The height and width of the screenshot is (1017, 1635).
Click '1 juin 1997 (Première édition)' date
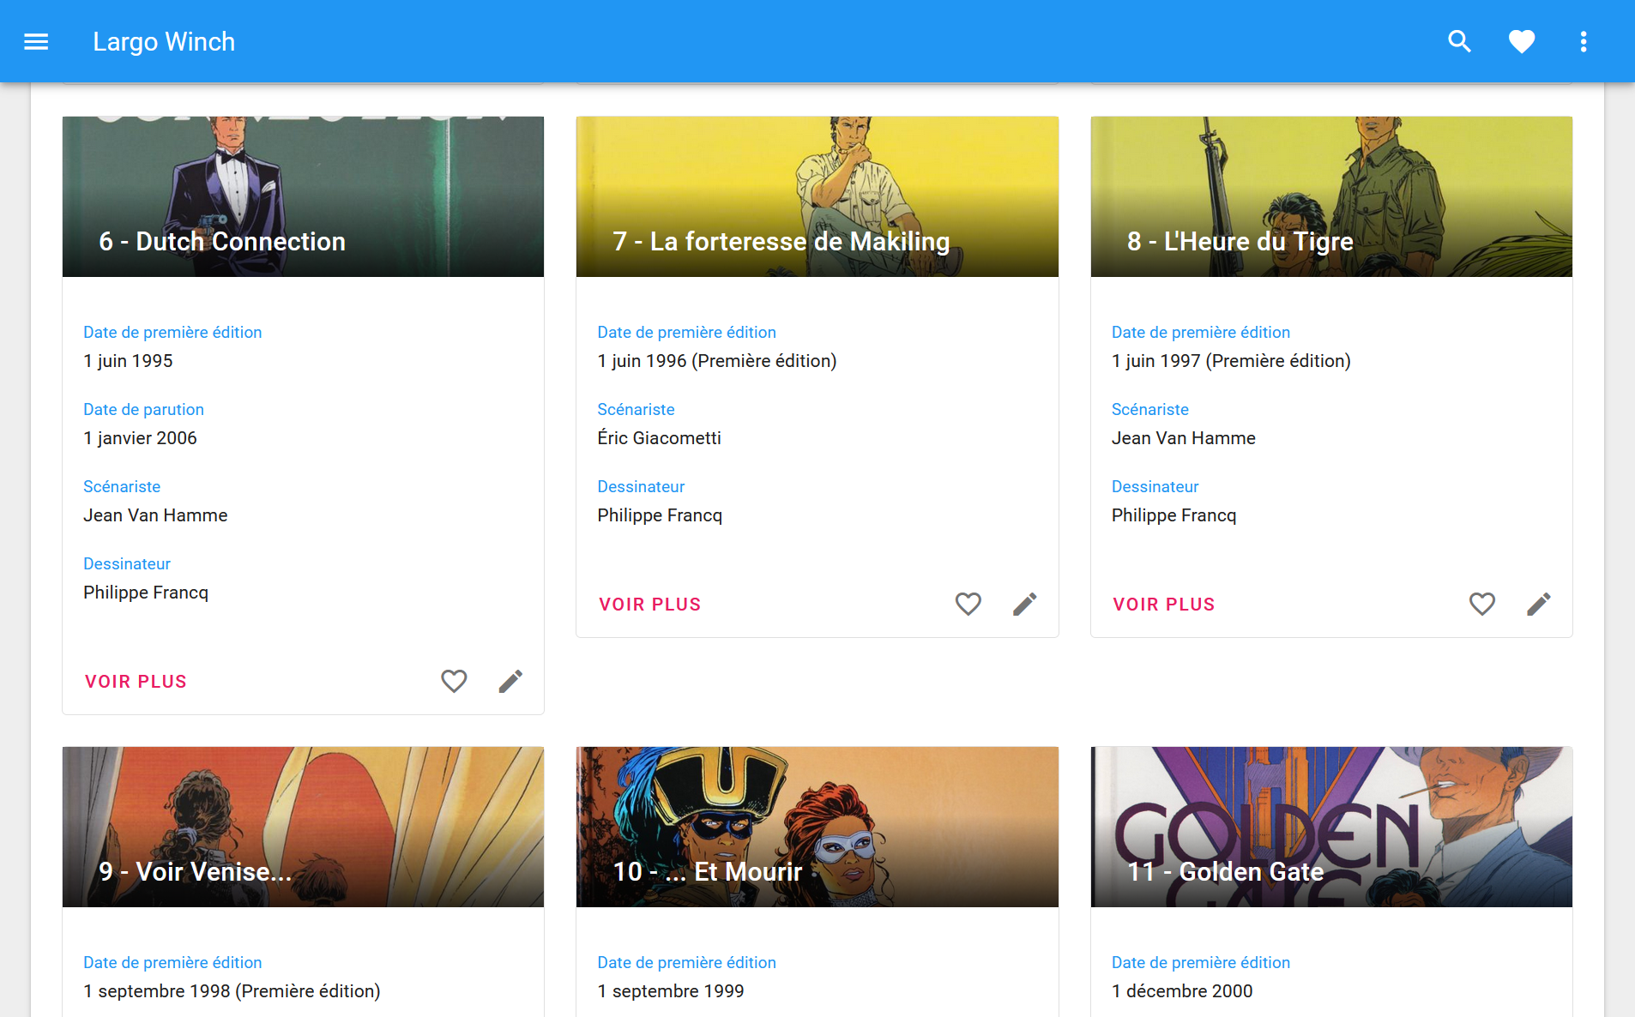[x=1231, y=361]
